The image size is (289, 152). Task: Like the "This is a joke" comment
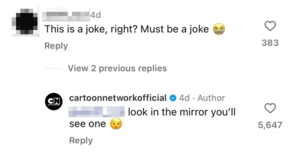[270, 26]
